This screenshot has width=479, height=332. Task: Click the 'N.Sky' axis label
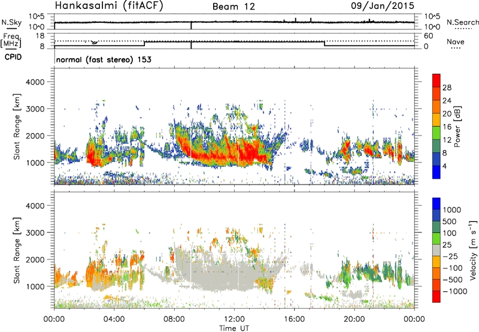point(11,22)
